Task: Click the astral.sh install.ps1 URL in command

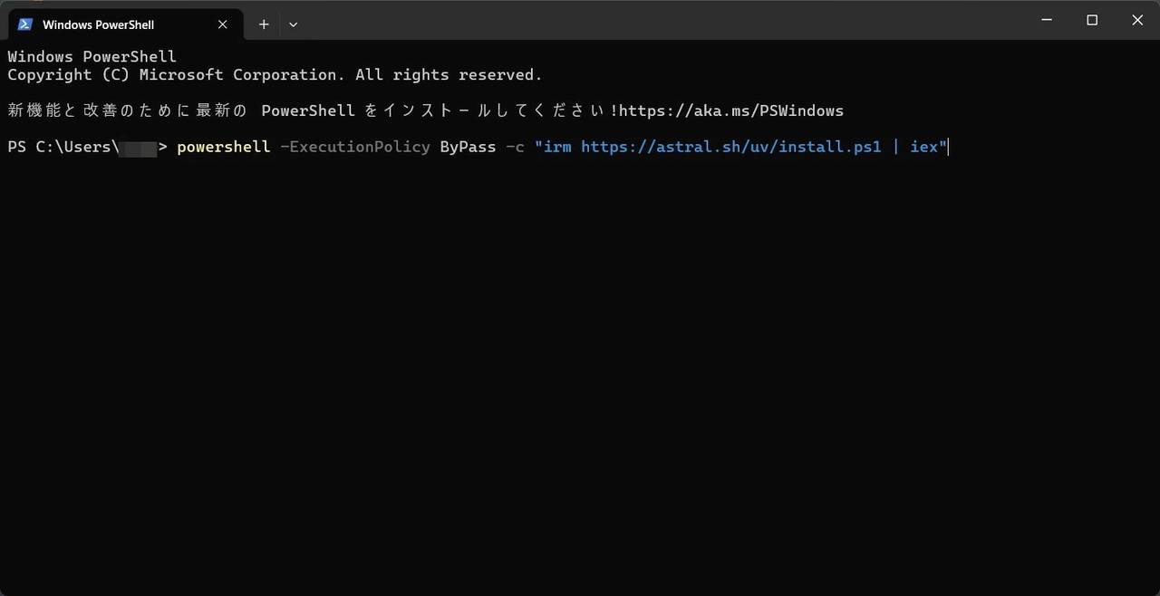Action: pos(731,147)
